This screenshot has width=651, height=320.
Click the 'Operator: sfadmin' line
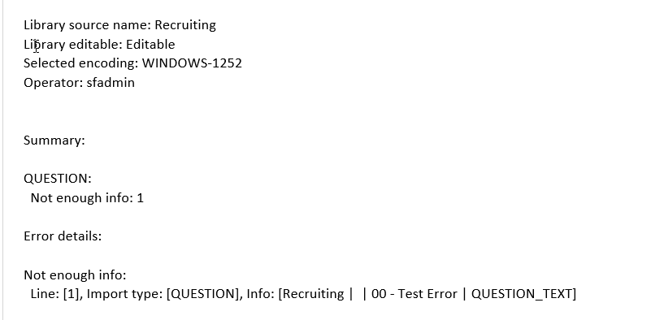[x=79, y=82]
